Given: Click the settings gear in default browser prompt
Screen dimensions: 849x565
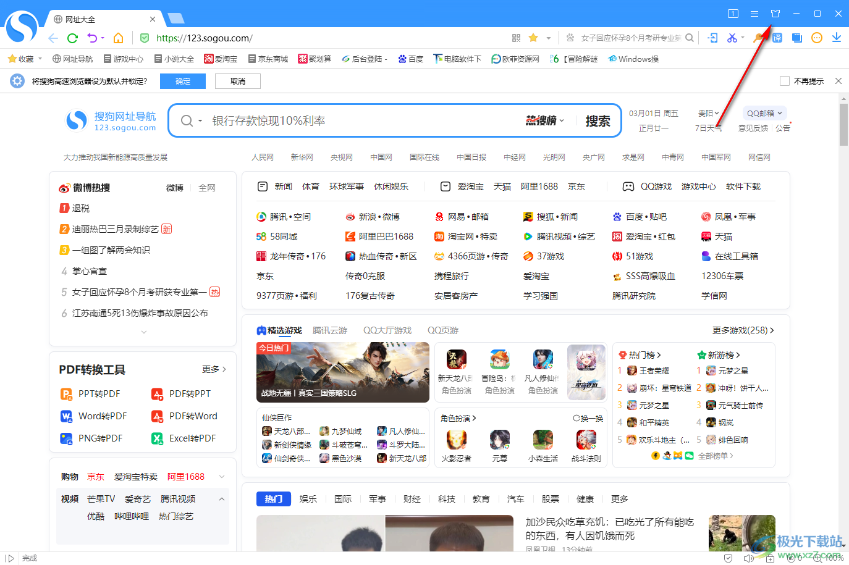Looking at the screenshot, I should [x=17, y=81].
